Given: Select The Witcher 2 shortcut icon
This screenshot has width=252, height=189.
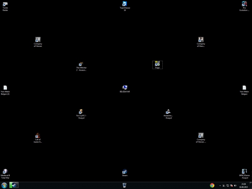Looking at the screenshot, I should 81,64.
